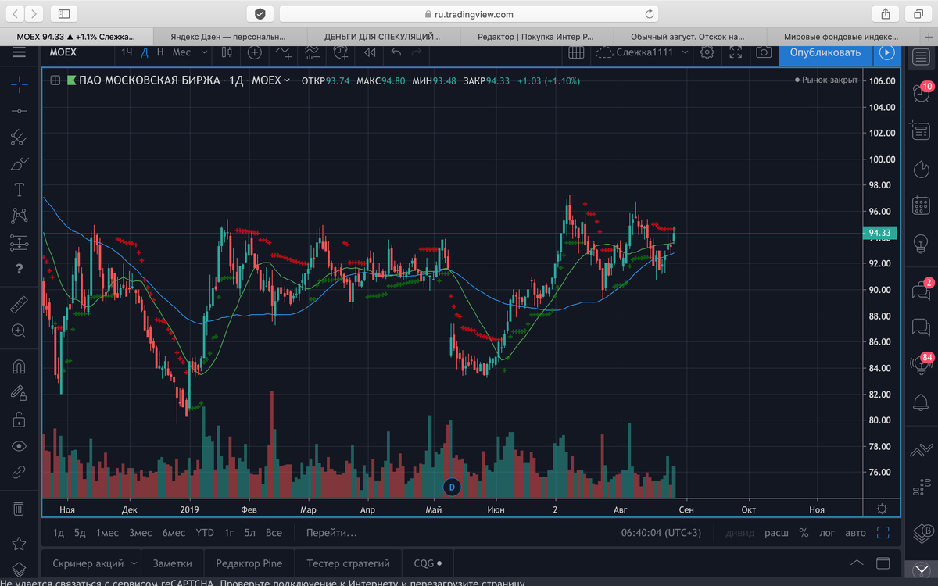Open the MOEX exchange dropdown in legend
938x586 pixels.
click(x=270, y=80)
